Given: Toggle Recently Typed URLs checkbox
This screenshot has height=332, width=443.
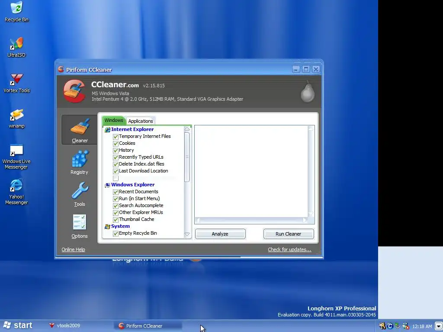Looking at the screenshot, I should coord(116,157).
